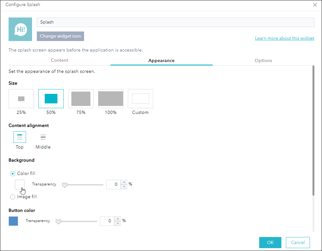
Task: Set content alignment to Middle
Action: point(43,137)
